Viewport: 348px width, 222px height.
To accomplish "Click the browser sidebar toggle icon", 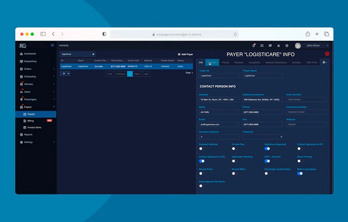I will click(43, 34).
